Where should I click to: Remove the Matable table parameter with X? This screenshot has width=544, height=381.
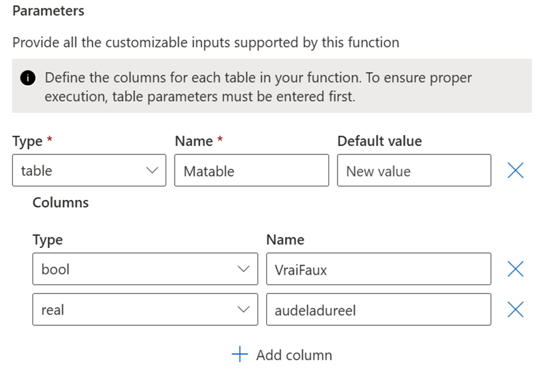[x=515, y=171]
